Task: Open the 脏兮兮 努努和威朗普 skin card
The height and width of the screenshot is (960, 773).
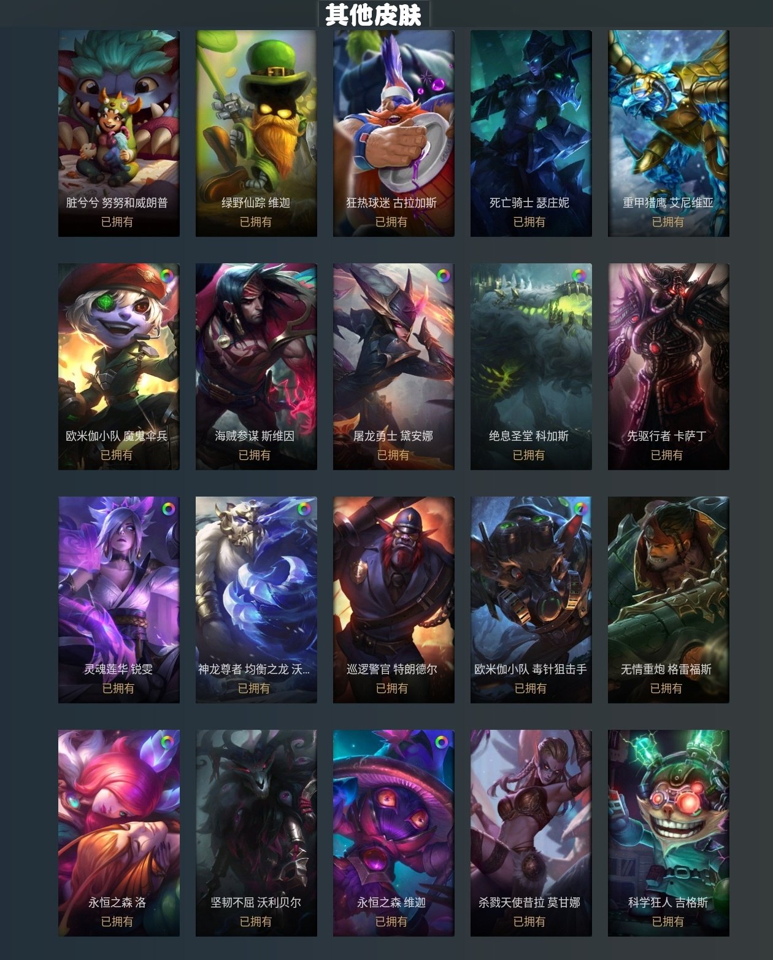Action: pyautogui.click(x=119, y=133)
